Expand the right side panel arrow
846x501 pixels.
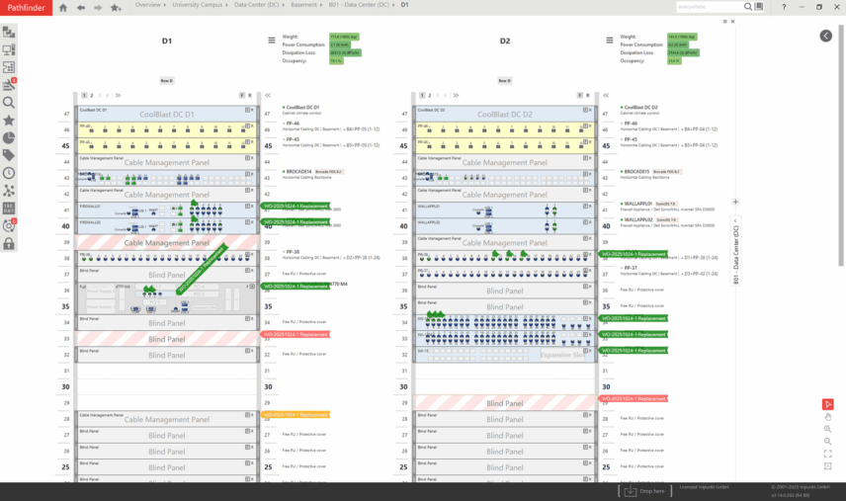pyautogui.click(x=825, y=36)
